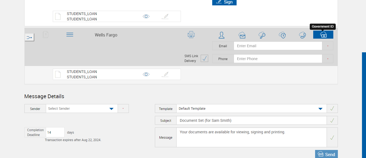The height and width of the screenshot is (158, 366).
Task: Expand the Template dropdown
Action: [x=320, y=109]
